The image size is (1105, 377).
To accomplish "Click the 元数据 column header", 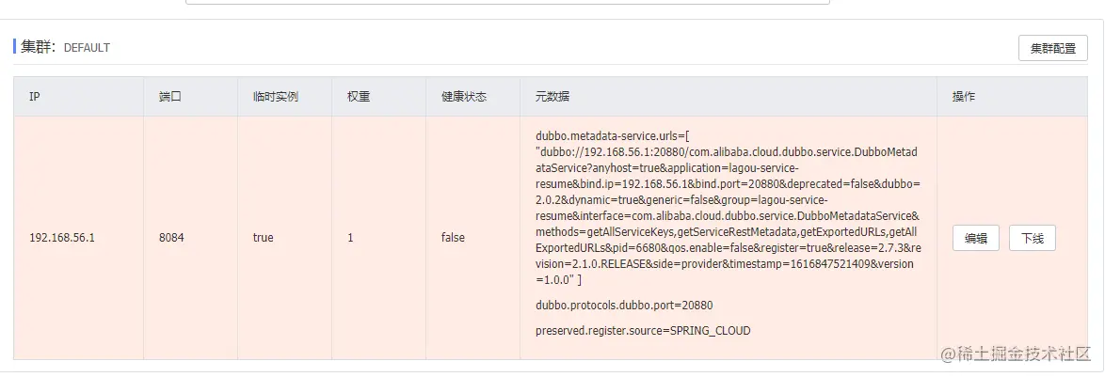I will pyautogui.click(x=552, y=97).
